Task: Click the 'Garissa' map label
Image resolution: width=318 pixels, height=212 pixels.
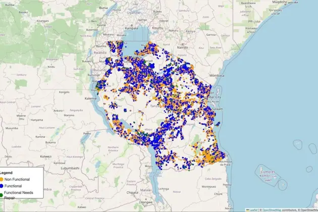Action: pyautogui.click(x=211, y=35)
